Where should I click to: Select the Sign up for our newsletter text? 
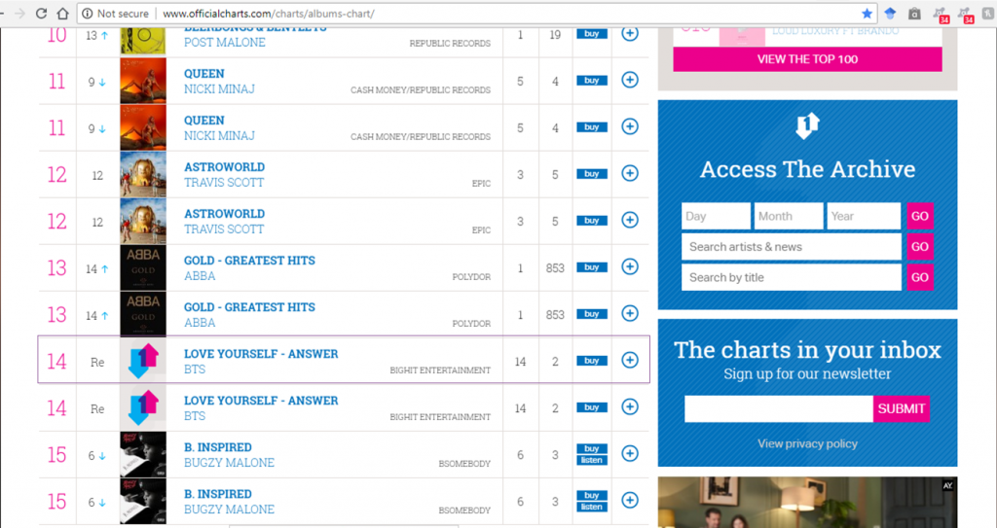point(807,373)
